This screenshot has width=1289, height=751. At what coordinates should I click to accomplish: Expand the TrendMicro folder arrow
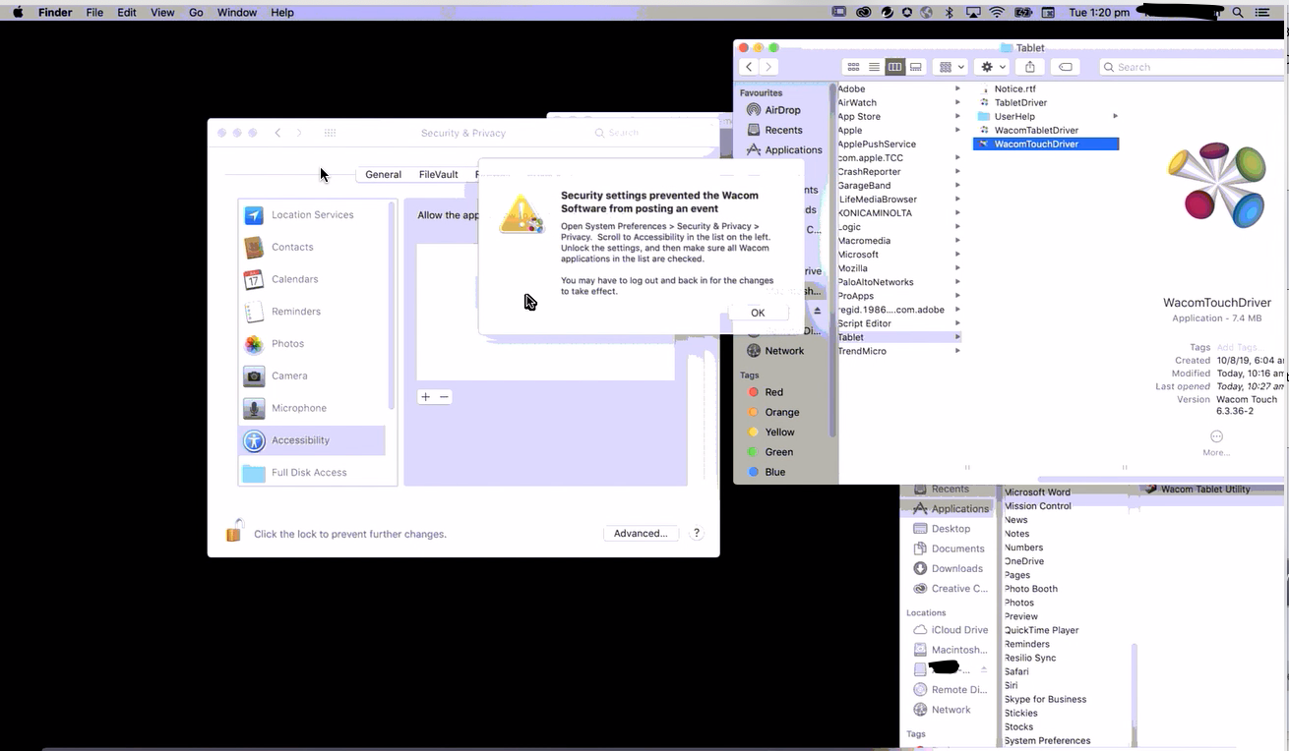957,351
